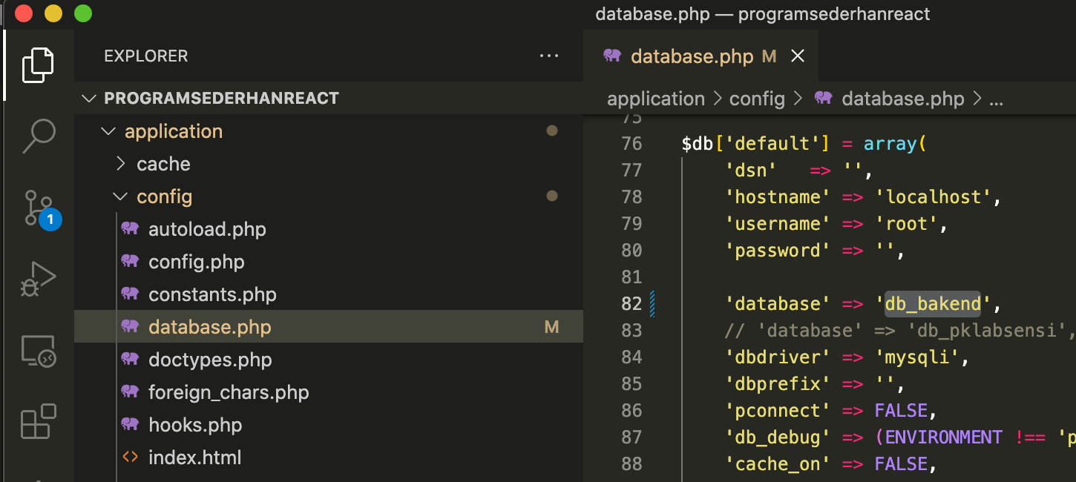Click line number 82 in the gutter

pyautogui.click(x=632, y=303)
